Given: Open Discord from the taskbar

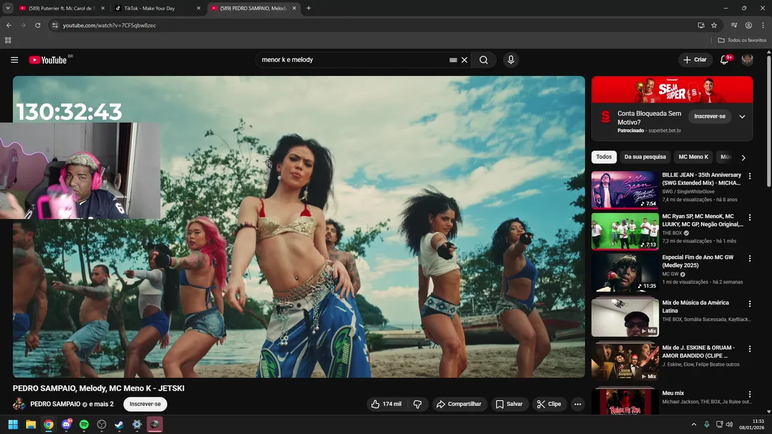Looking at the screenshot, I should [66, 424].
